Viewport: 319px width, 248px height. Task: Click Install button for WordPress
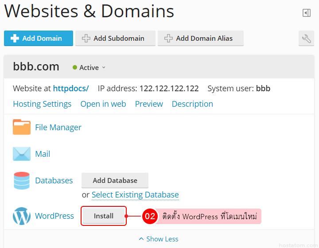(x=104, y=216)
